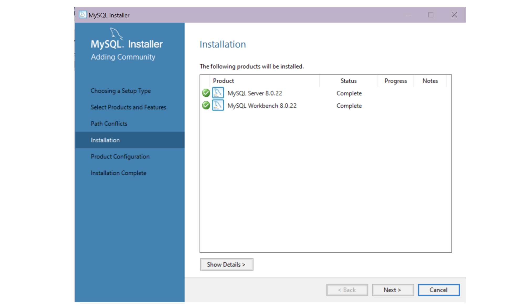Expand installation log with Show Details
Viewport: 526px width, 306px height.
click(x=227, y=264)
